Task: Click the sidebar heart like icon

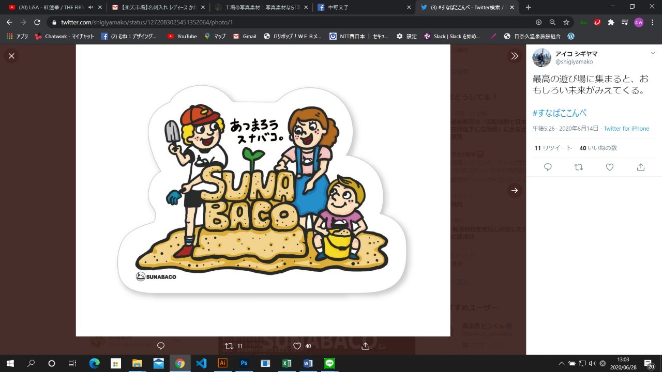Action: click(x=610, y=167)
